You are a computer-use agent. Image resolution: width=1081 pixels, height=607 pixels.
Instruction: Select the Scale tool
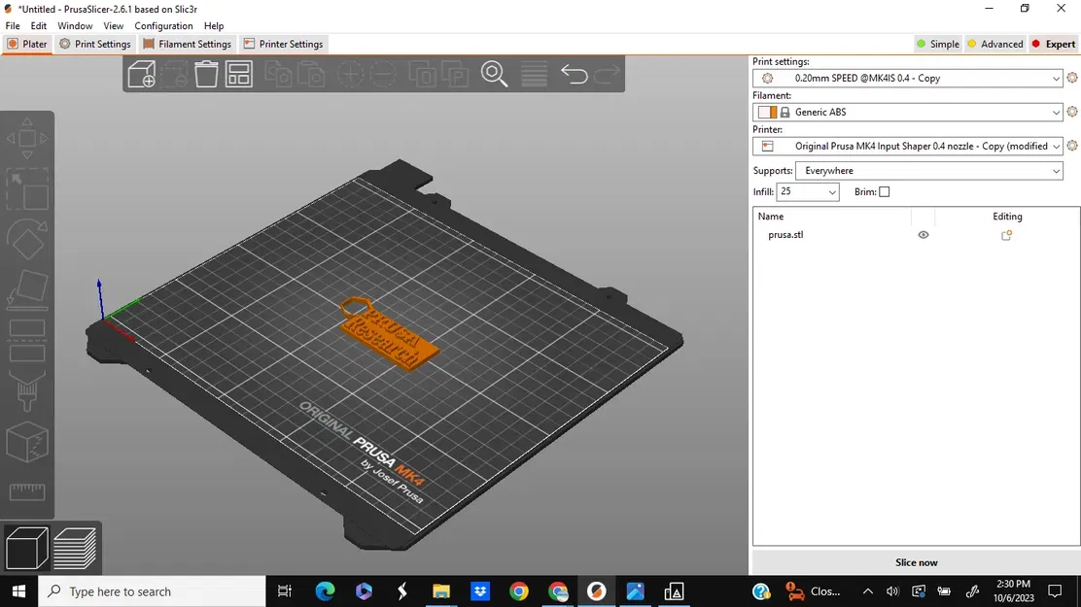(27, 190)
